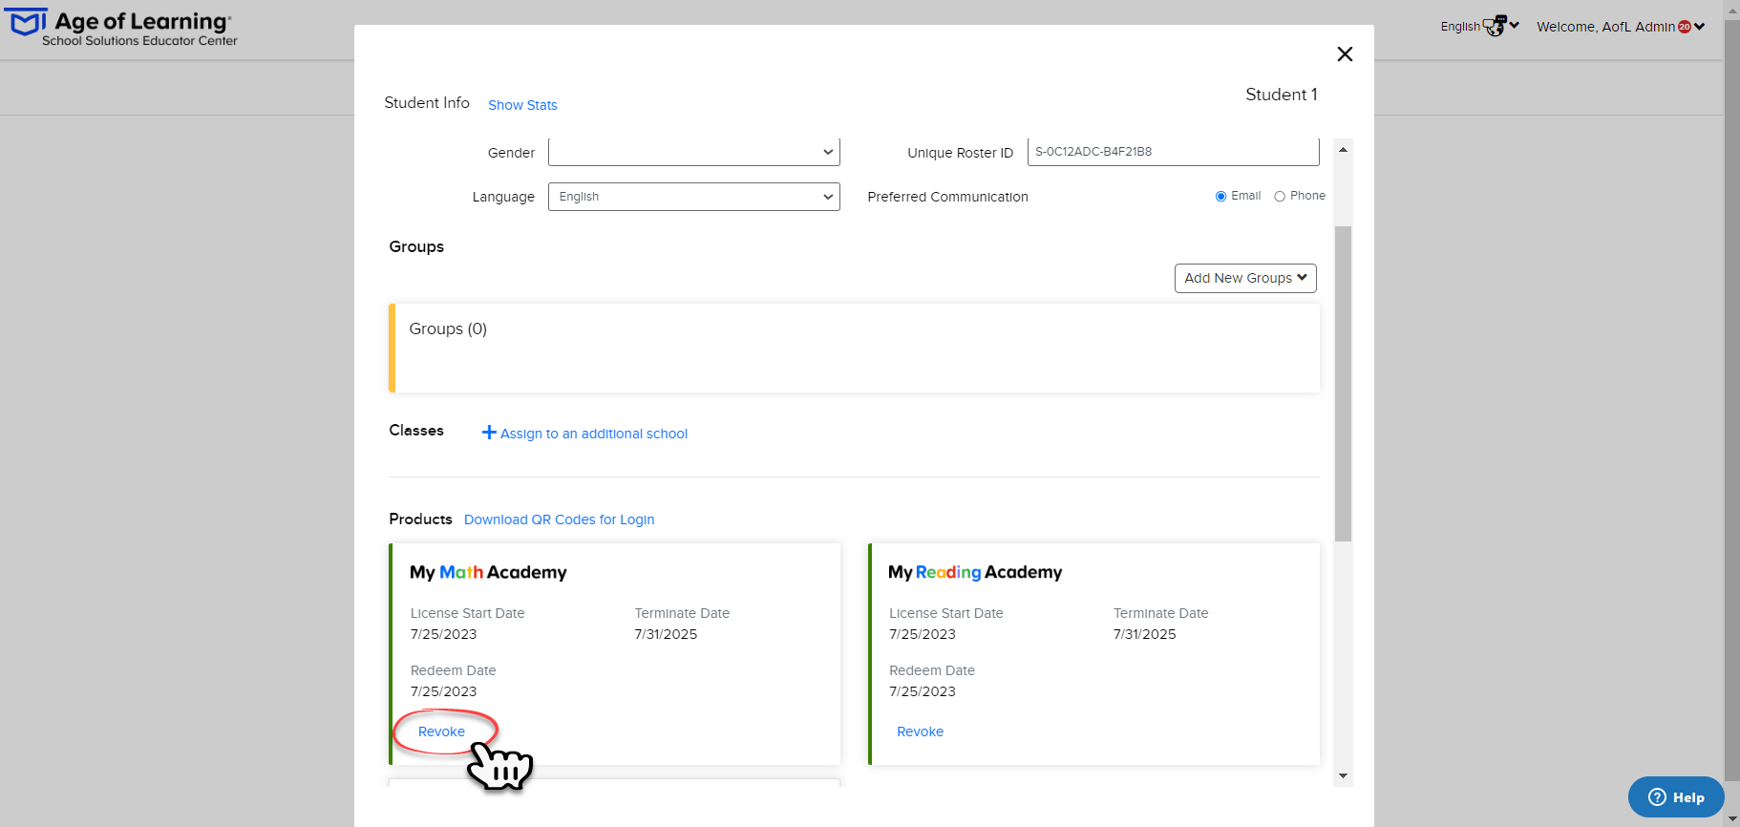Screen dimensions: 1740x827
Task: Open the language globe chat icon
Action: tap(1495, 26)
